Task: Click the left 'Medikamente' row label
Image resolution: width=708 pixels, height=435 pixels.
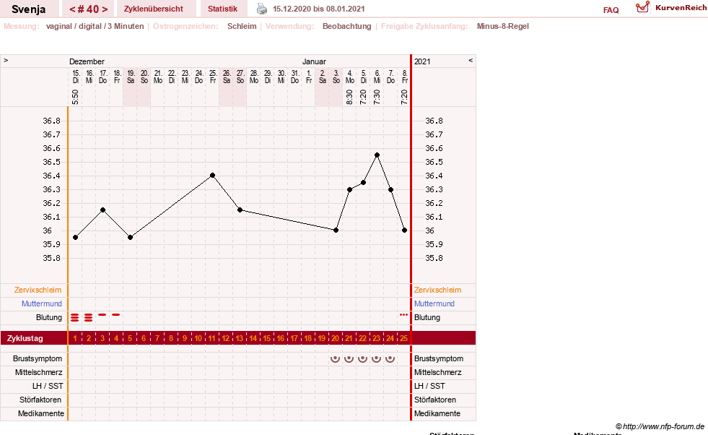Action: [41, 413]
